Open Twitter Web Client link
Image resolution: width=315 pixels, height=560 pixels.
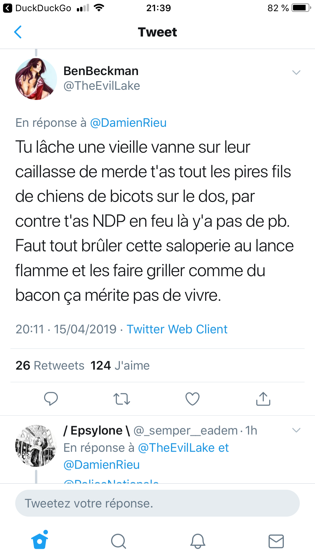[177, 329]
